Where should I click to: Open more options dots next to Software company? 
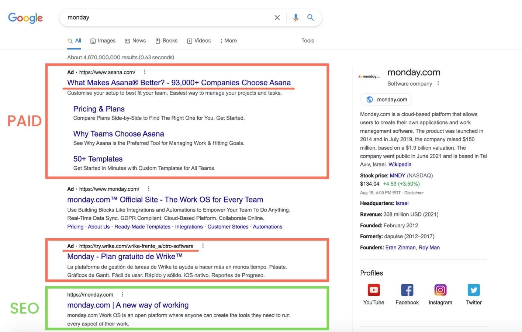click(438, 83)
